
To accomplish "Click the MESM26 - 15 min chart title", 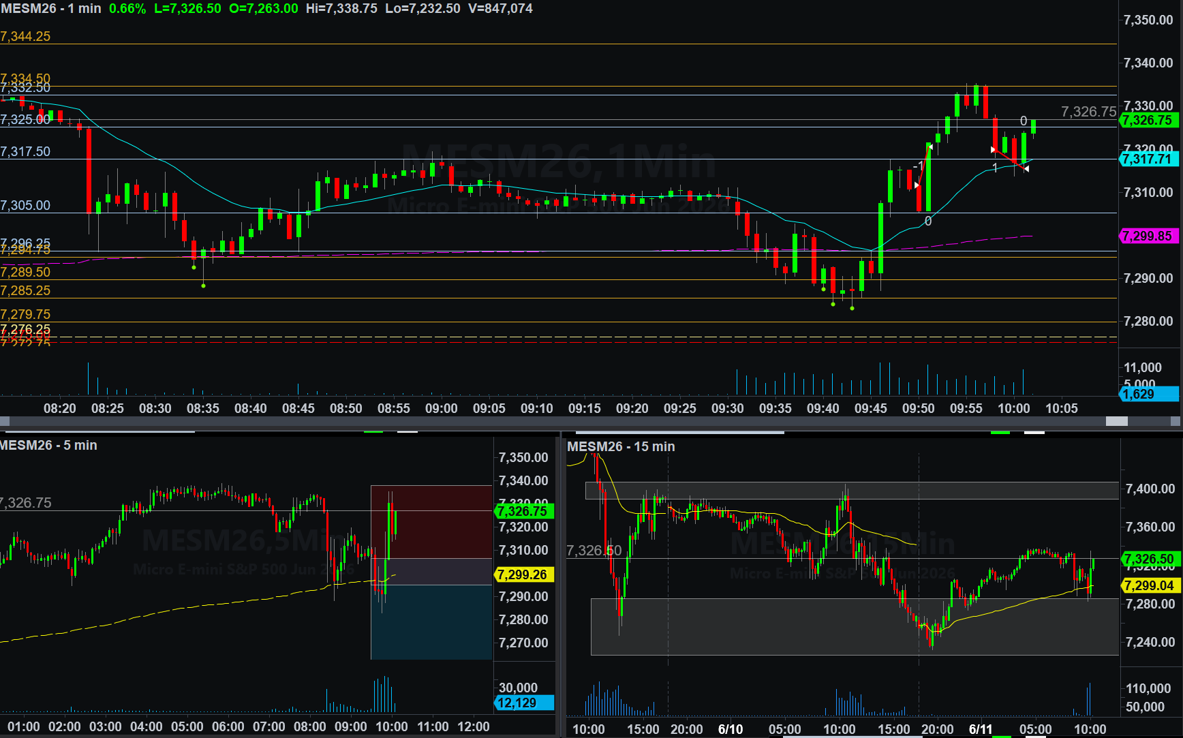I will click(621, 447).
